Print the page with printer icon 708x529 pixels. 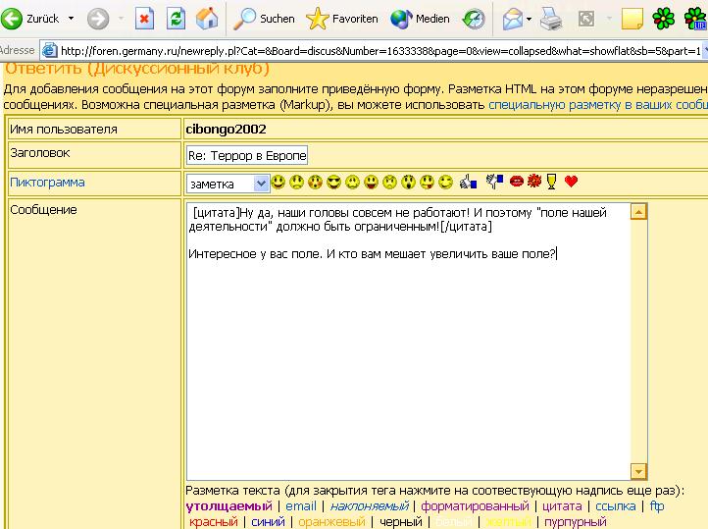click(x=551, y=19)
